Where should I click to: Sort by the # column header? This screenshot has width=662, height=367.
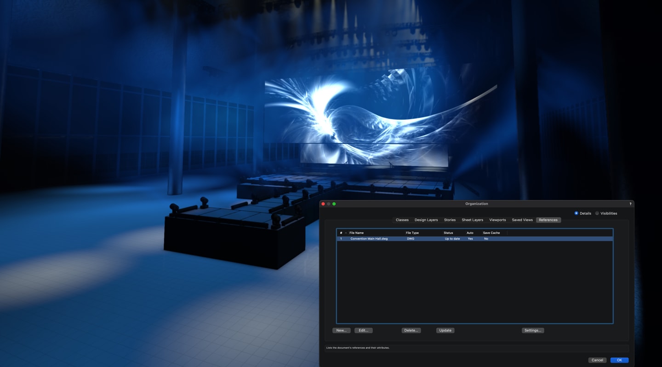[341, 233]
